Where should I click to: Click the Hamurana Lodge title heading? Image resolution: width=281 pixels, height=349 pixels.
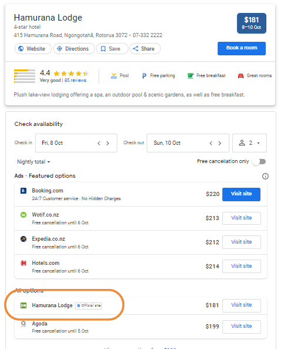[48, 18]
